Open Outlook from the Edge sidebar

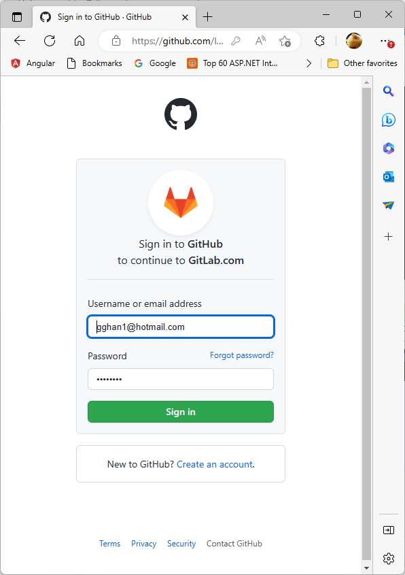coord(388,177)
